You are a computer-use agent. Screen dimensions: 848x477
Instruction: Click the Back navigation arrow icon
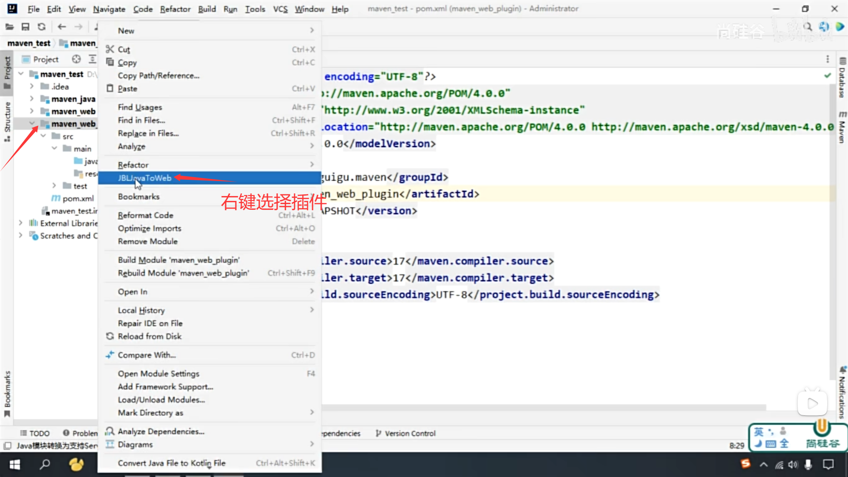click(x=62, y=27)
